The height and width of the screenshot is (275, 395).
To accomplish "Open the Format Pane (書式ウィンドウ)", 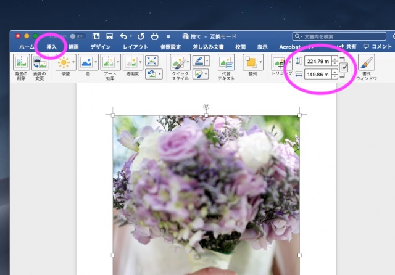I will pyautogui.click(x=366, y=62).
